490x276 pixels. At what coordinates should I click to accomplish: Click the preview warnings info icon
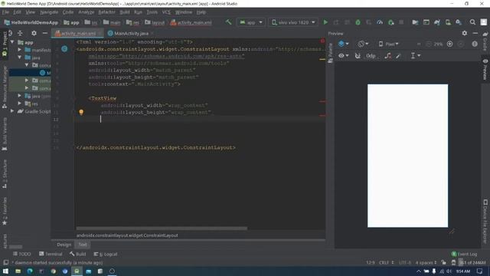tap(475, 44)
